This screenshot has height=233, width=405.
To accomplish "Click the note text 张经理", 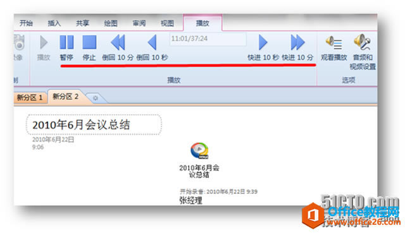I will click(x=190, y=201).
